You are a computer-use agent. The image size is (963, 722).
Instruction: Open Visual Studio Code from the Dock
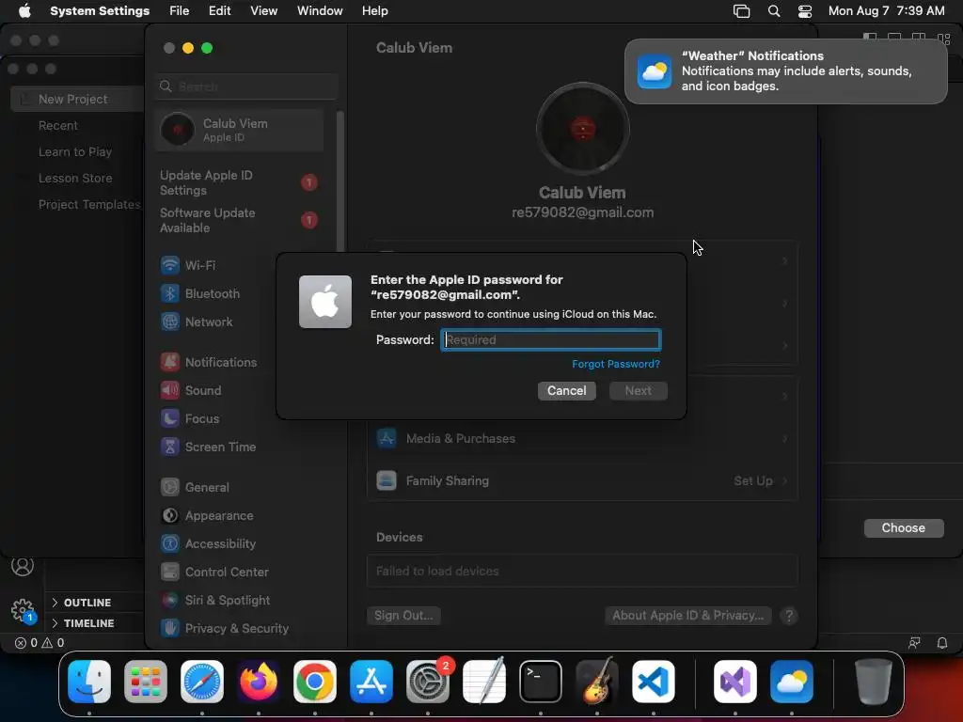coord(654,682)
